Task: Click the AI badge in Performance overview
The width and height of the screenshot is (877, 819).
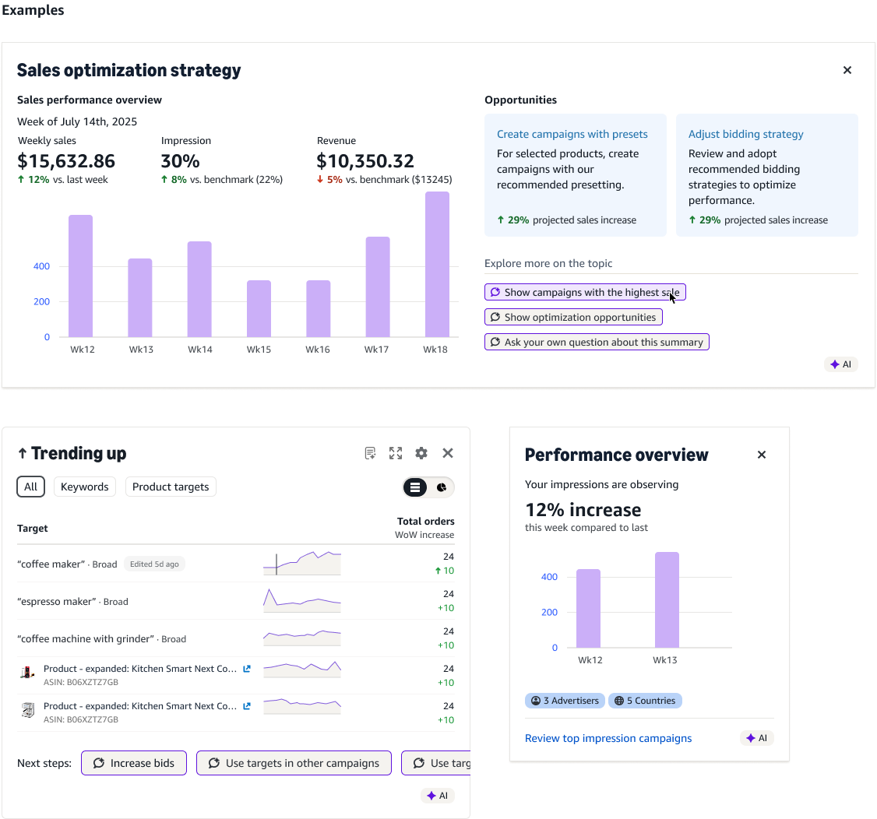Action: [756, 738]
